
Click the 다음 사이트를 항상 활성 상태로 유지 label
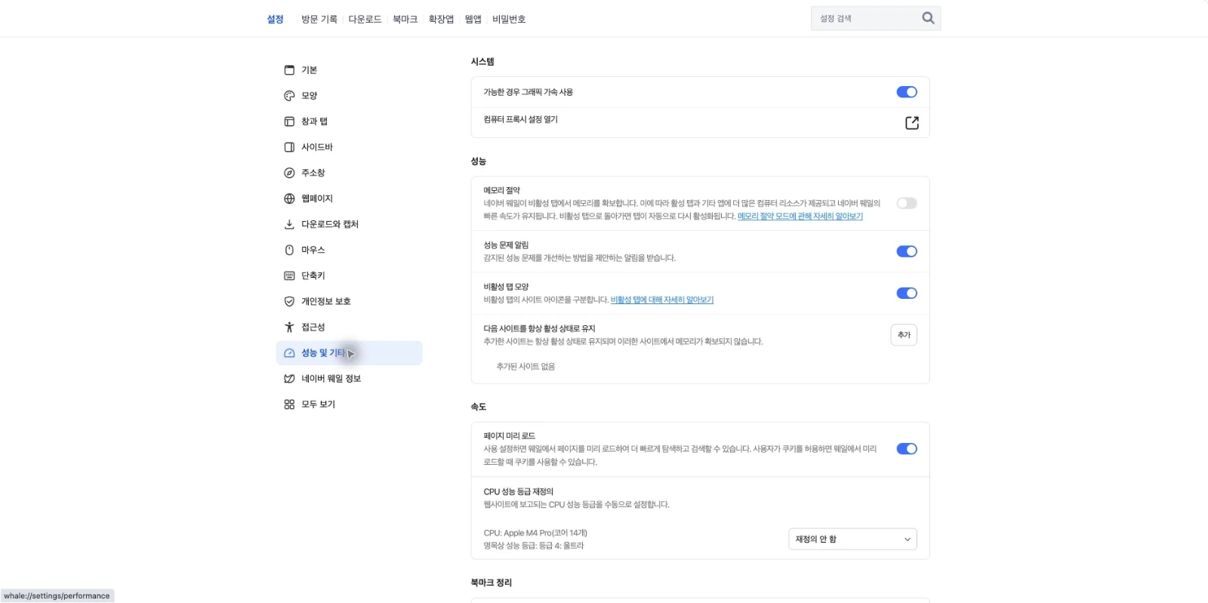[540, 328]
